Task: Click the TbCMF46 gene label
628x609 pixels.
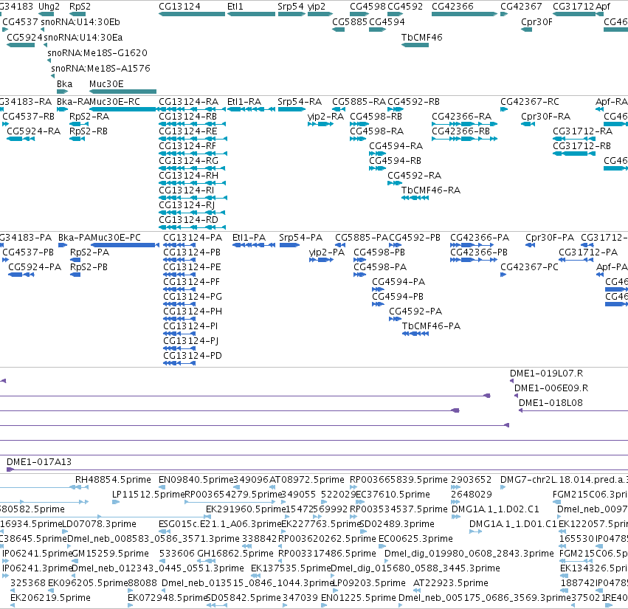Action: [x=421, y=37]
